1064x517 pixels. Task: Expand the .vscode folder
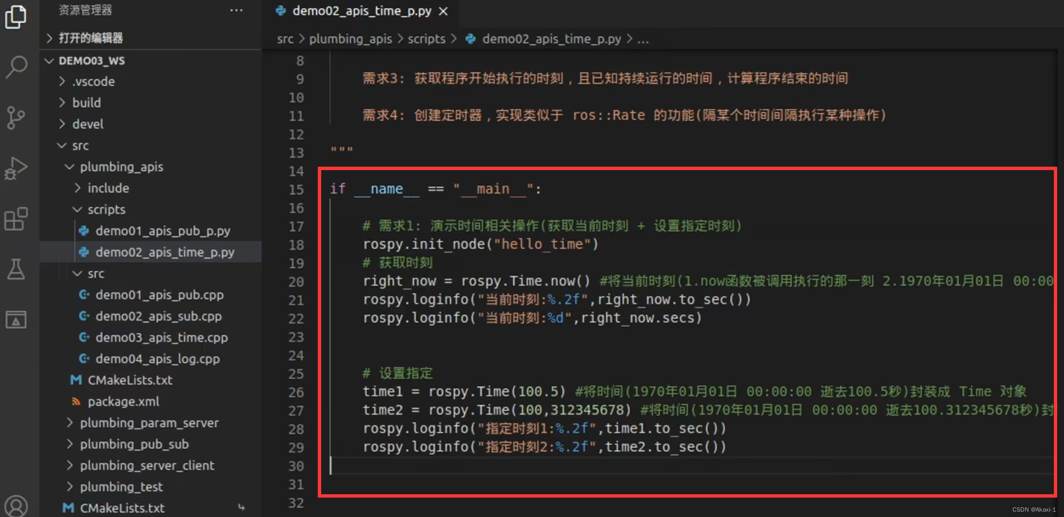click(x=93, y=81)
